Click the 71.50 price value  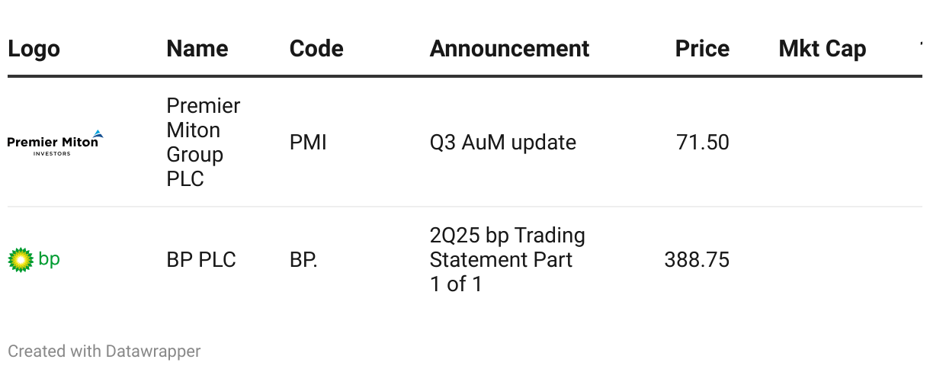click(x=703, y=143)
